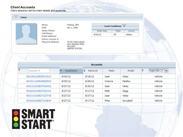The image size is (183, 137).
Task: Click removal date 9/18/12
Action: point(89,77)
